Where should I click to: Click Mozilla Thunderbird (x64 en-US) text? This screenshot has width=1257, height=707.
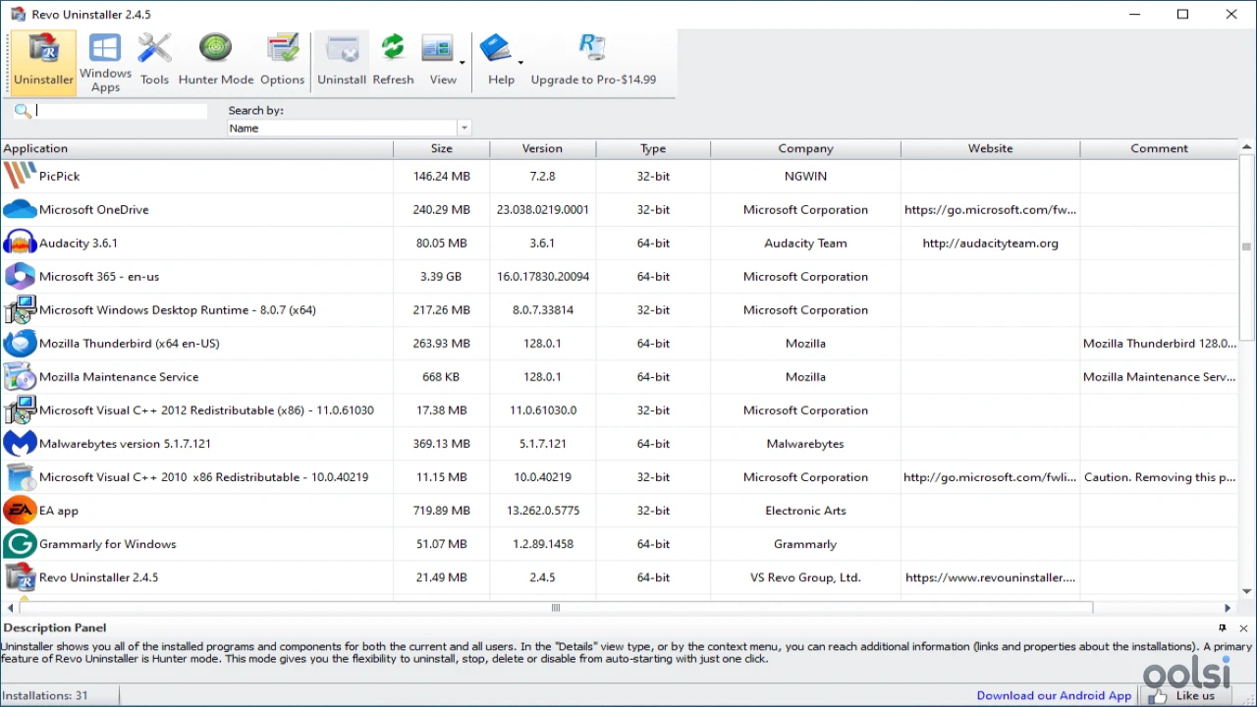(130, 343)
